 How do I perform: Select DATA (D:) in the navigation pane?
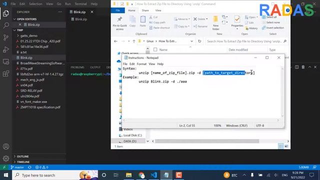(x=130, y=141)
